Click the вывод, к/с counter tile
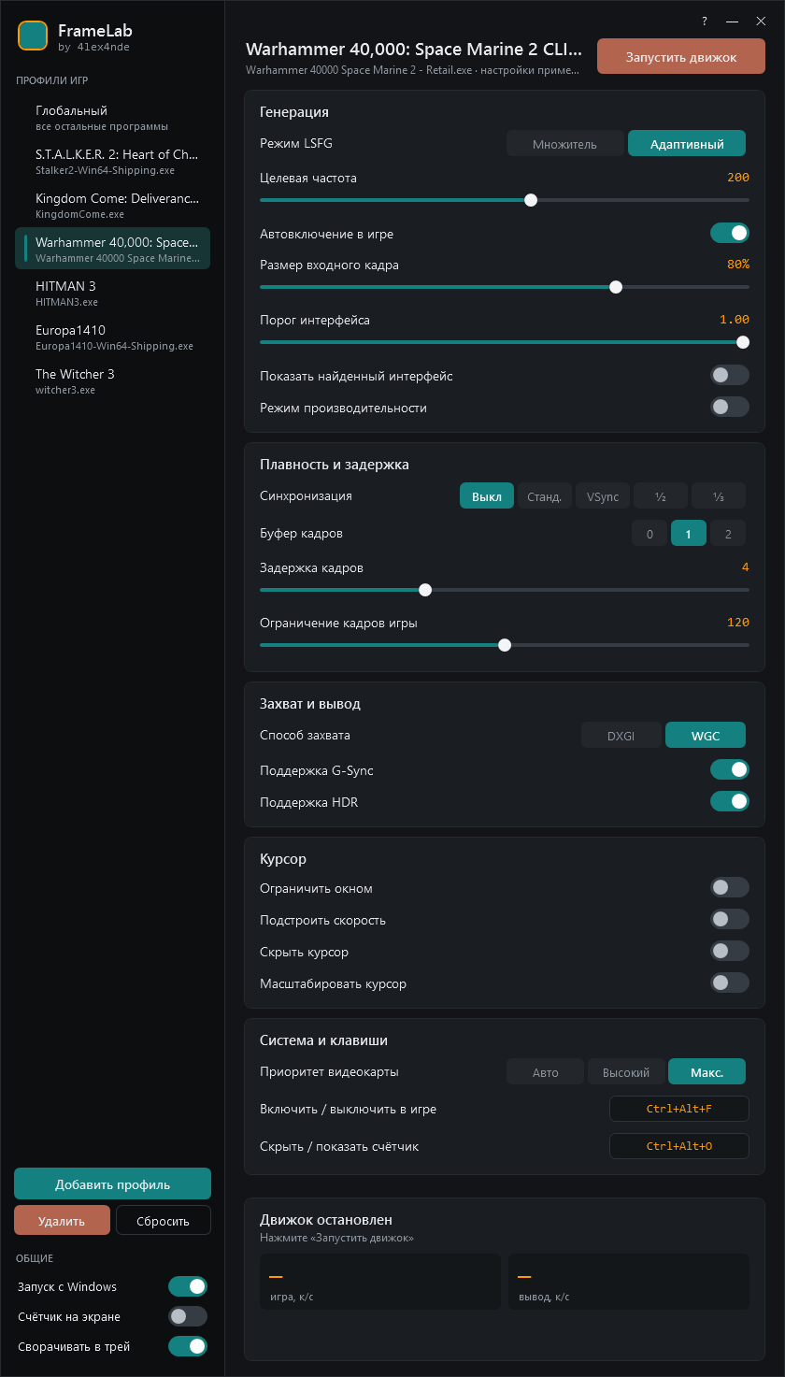The image size is (785, 1377). point(629,1282)
